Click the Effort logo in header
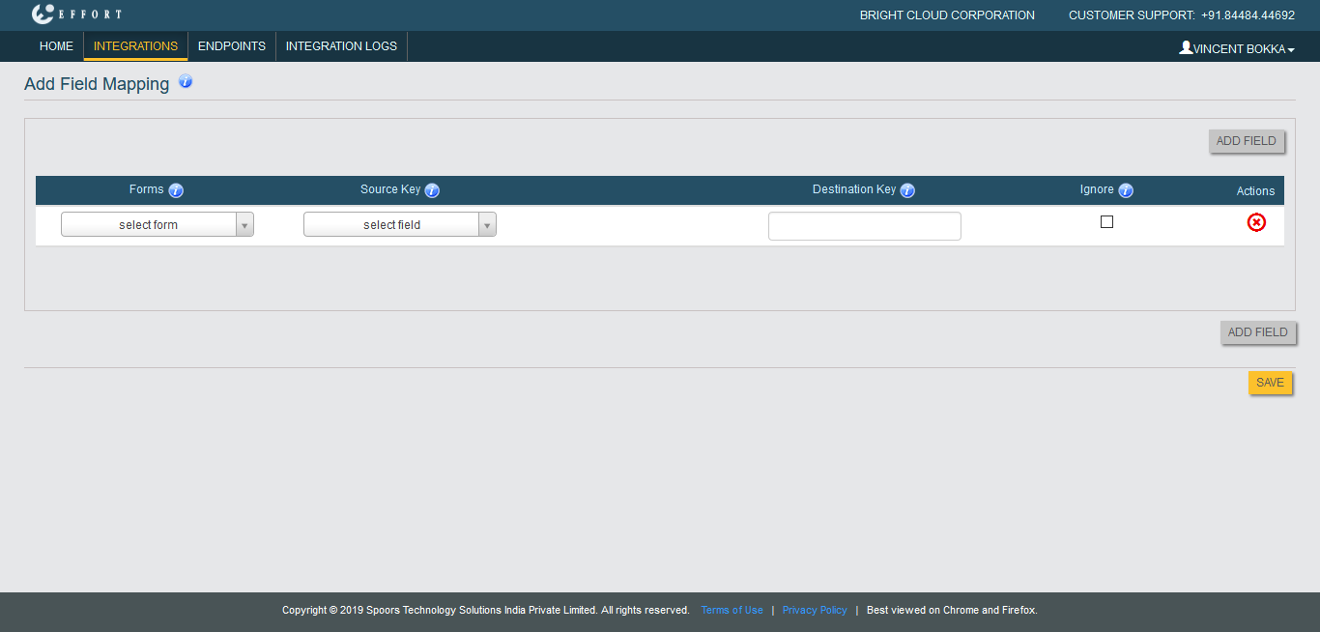 coord(75,14)
